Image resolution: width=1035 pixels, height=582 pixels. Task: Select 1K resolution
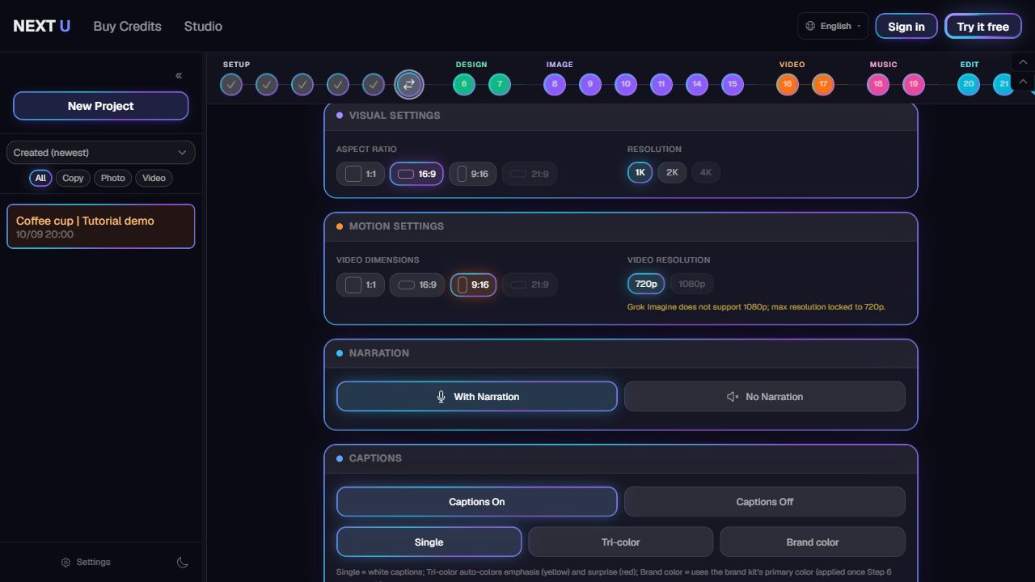pyautogui.click(x=640, y=172)
